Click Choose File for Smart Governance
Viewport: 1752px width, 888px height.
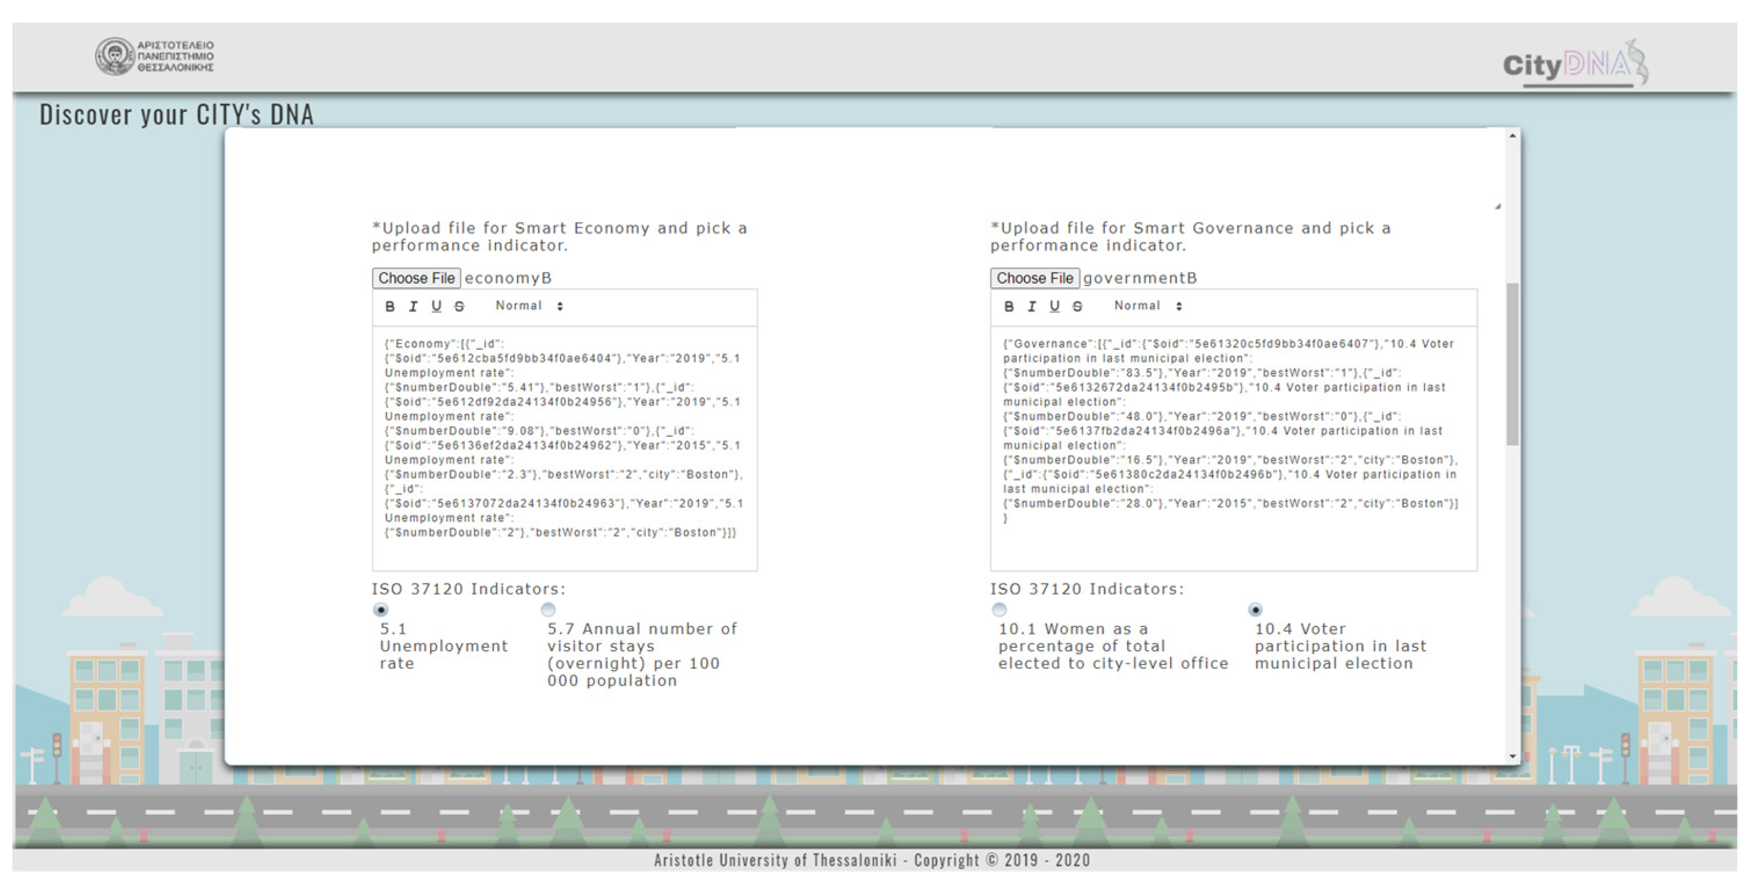1035,278
